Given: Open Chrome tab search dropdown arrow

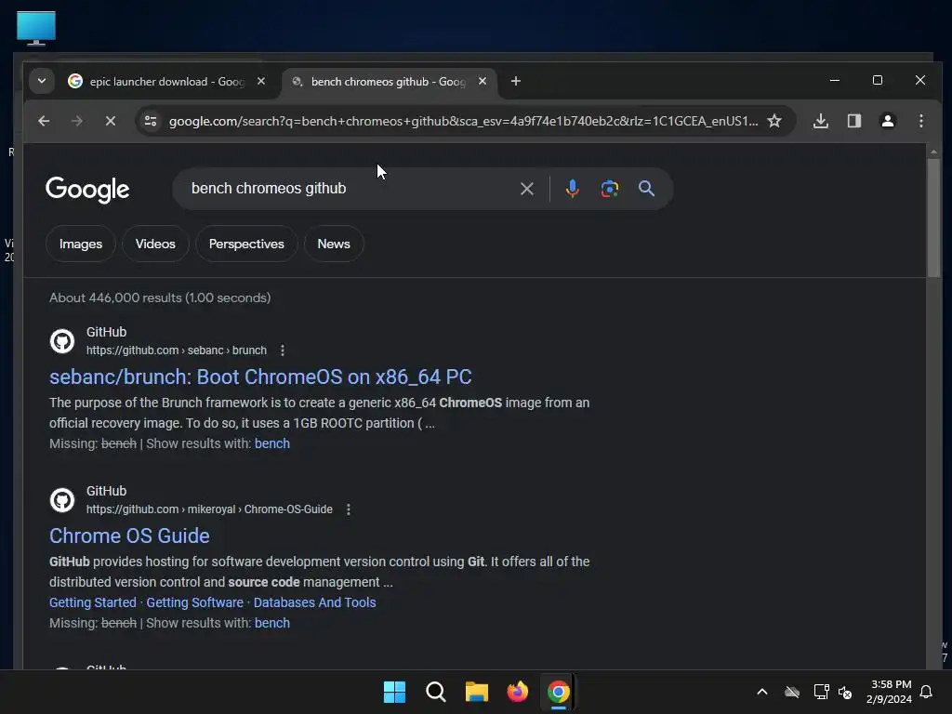Looking at the screenshot, I should [x=41, y=81].
